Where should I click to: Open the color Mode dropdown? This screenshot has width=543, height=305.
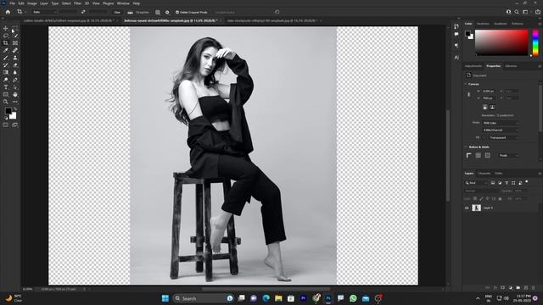[501, 123]
